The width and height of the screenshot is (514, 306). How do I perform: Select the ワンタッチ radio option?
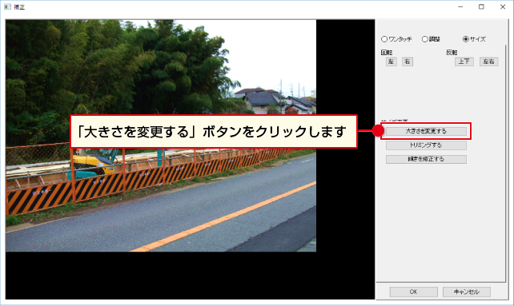pyautogui.click(x=396, y=39)
